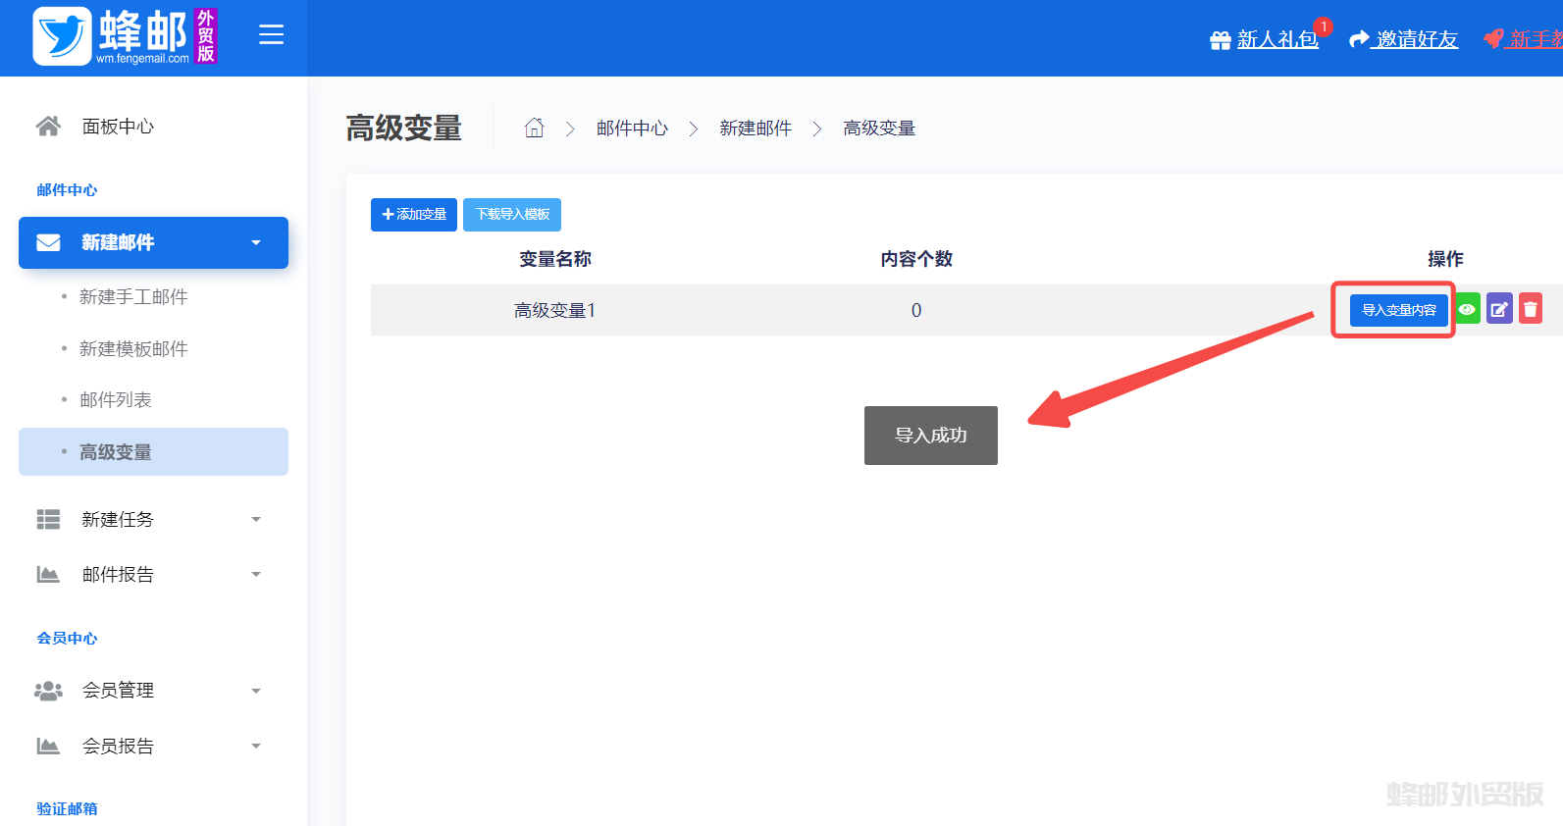
Task: Open 邮件列表 from the sidebar
Action: click(116, 400)
